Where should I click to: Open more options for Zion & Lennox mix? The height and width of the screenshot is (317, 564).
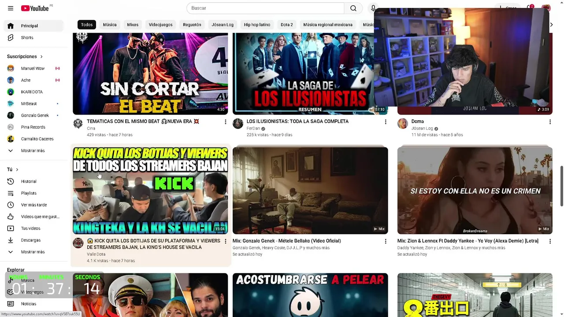click(550, 241)
